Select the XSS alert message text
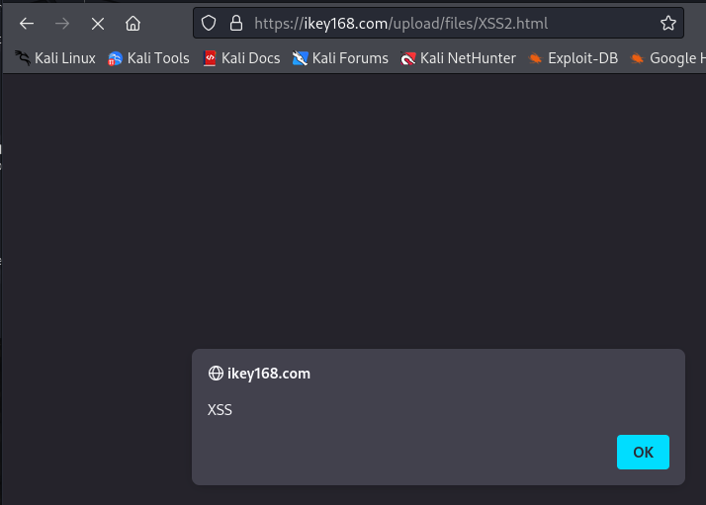This screenshot has width=706, height=505. [x=220, y=410]
